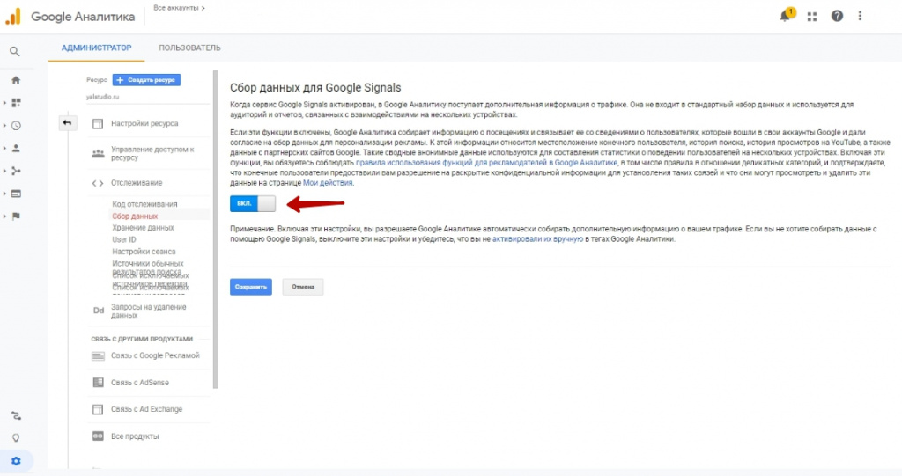The width and height of the screenshot is (902, 476).
Task: Click the Сохранить button
Action: click(251, 287)
